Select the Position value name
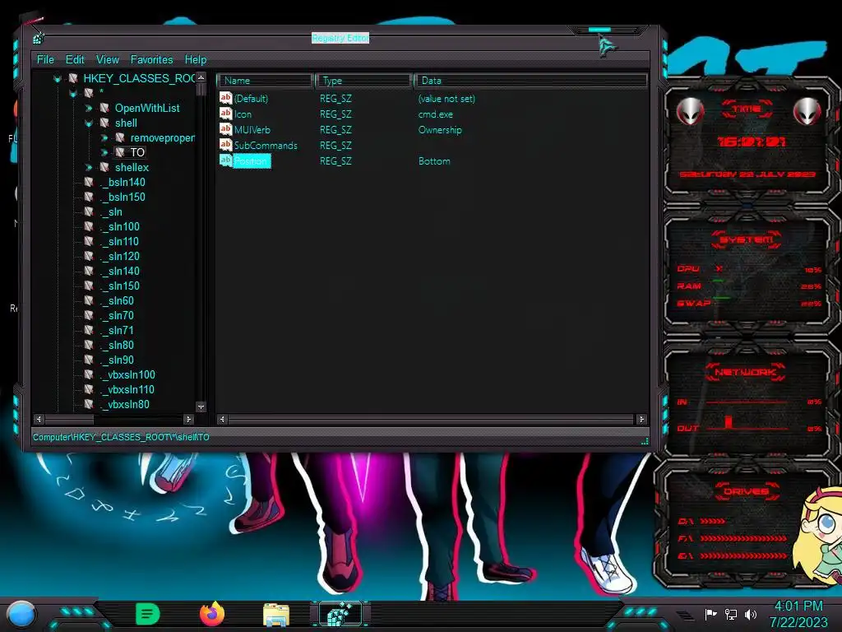This screenshot has width=842, height=632. pyautogui.click(x=251, y=160)
